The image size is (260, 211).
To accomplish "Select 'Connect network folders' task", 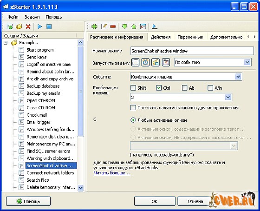I will (x=50, y=173).
